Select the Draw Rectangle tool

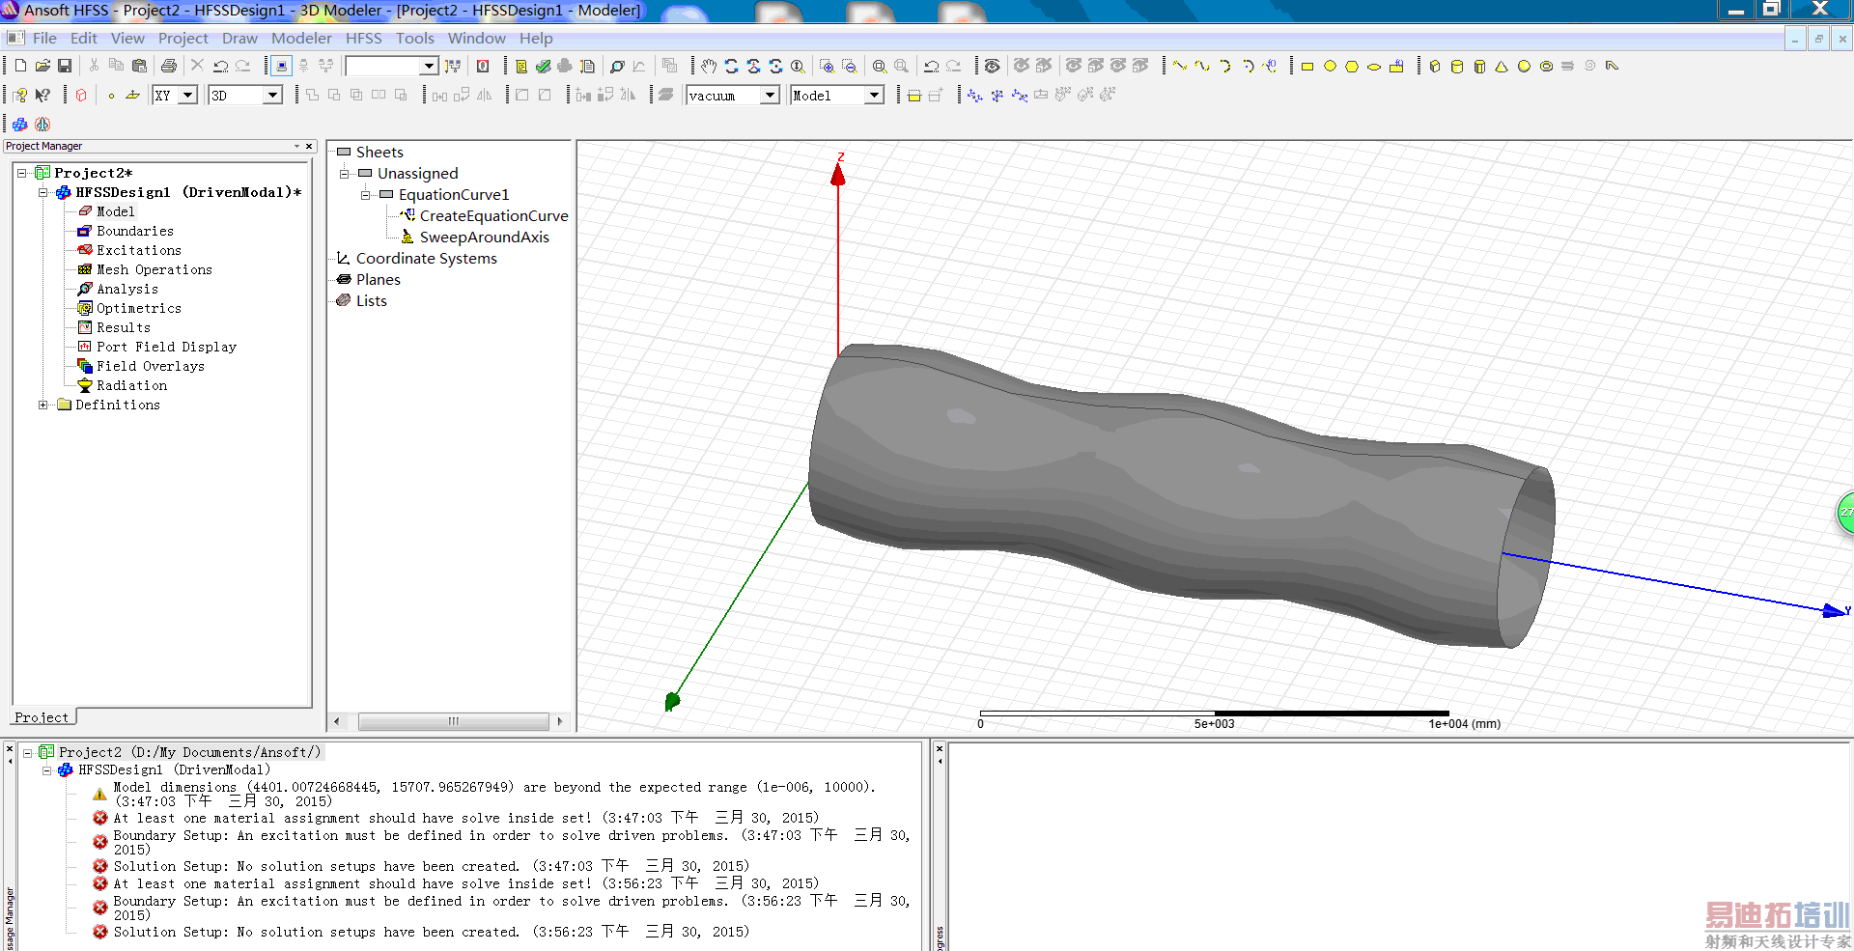click(1307, 67)
